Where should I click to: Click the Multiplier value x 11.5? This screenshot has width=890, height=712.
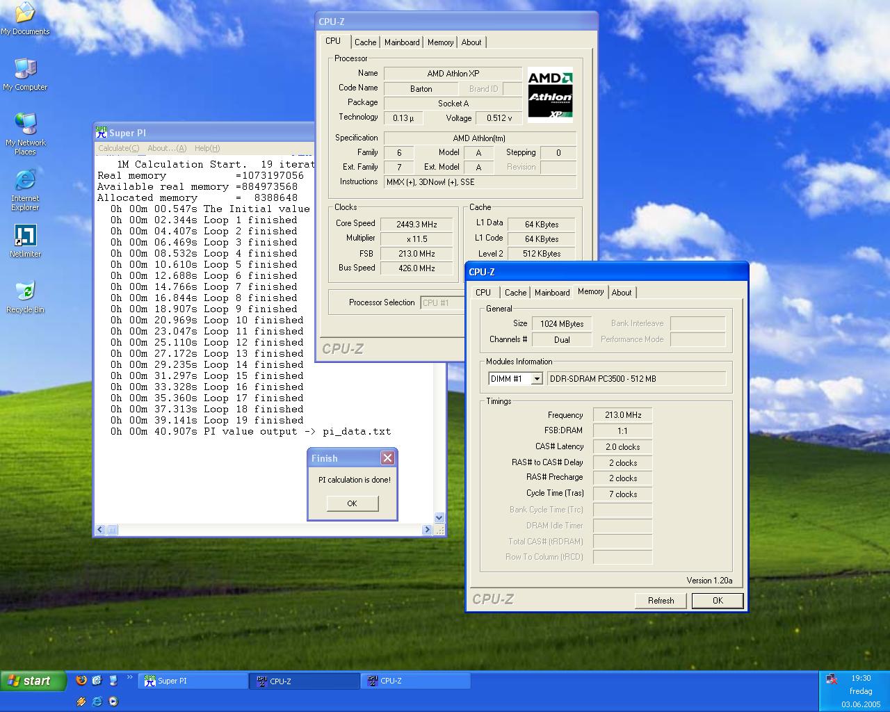coord(416,238)
